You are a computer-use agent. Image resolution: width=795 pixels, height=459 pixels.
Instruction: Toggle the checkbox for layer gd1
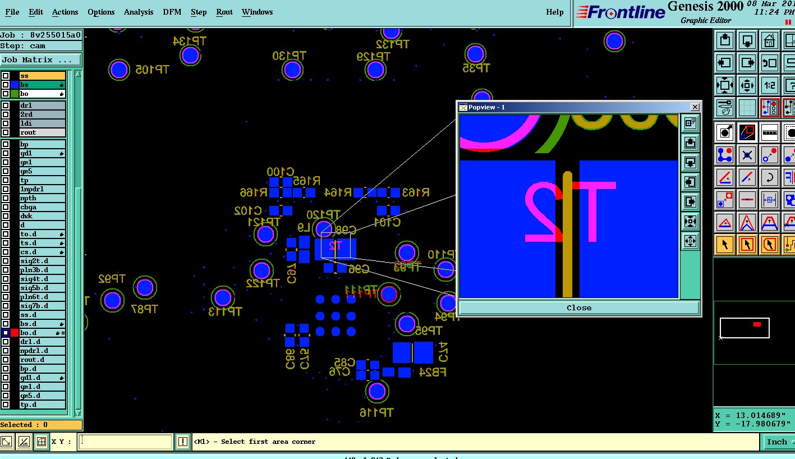tap(6, 153)
